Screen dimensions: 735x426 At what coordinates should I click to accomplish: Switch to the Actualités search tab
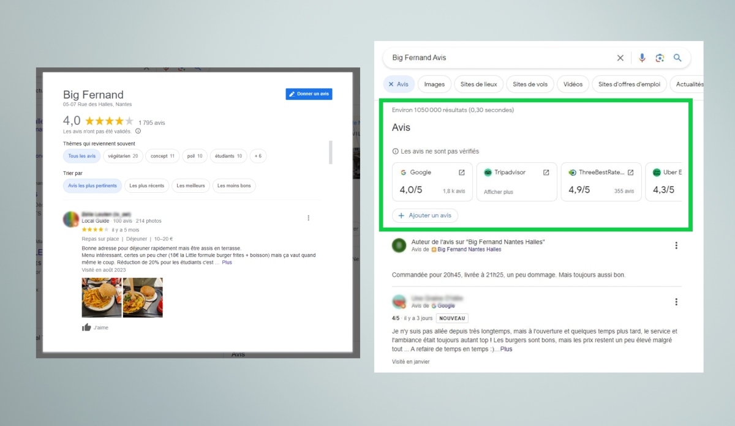click(688, 84)
